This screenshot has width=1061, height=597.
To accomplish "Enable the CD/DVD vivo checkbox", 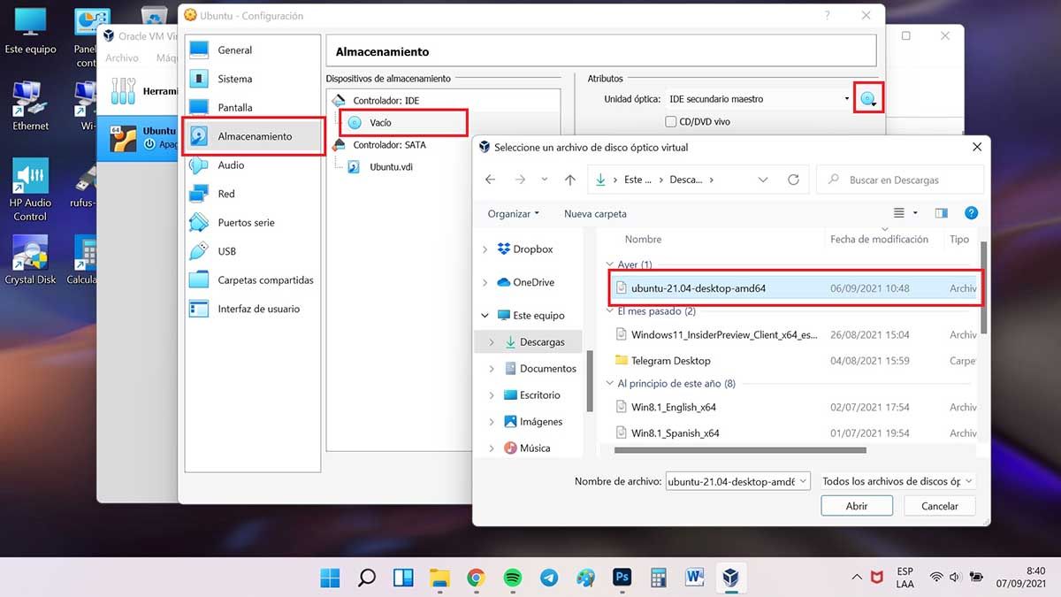I will [671, 121].
